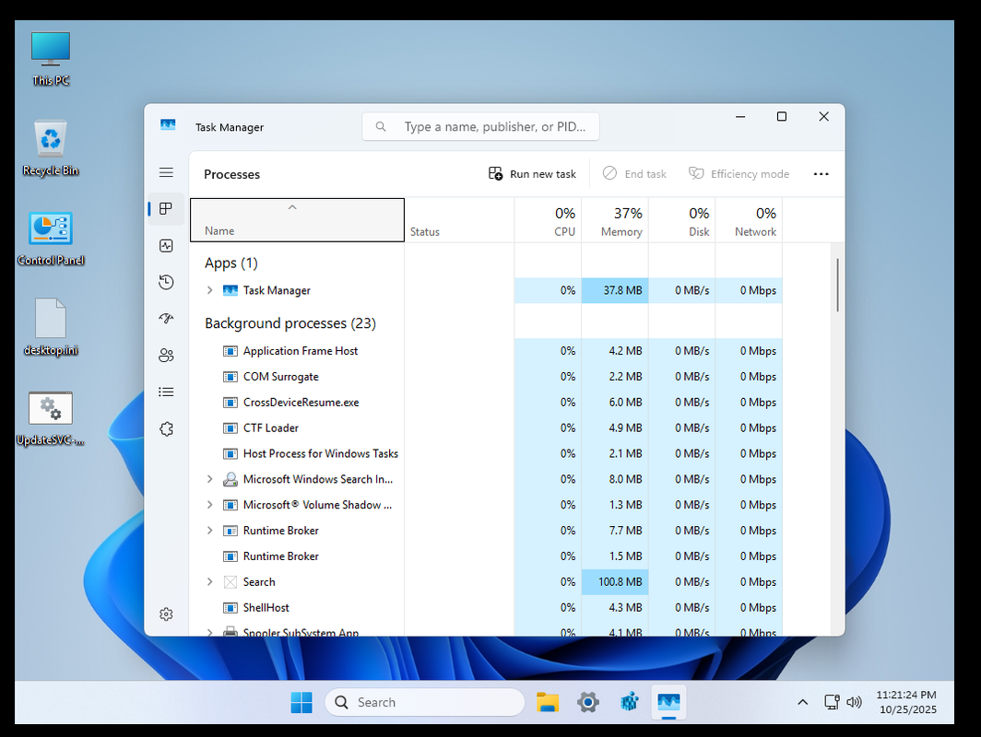Click the Task Manager process icon in Apps
Screen dimensions: 981x737
[230, 290]
